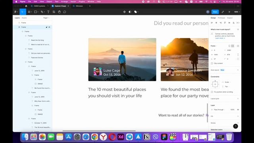Open Frame type dropdown in Design panel

coord(214,46)
